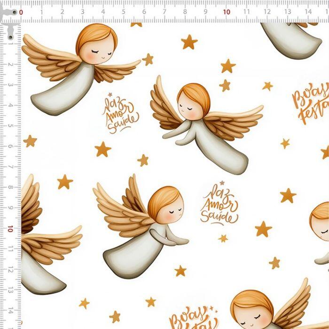Click the 14 mark on top ruler
329x329 pixels.
[308, 12]
